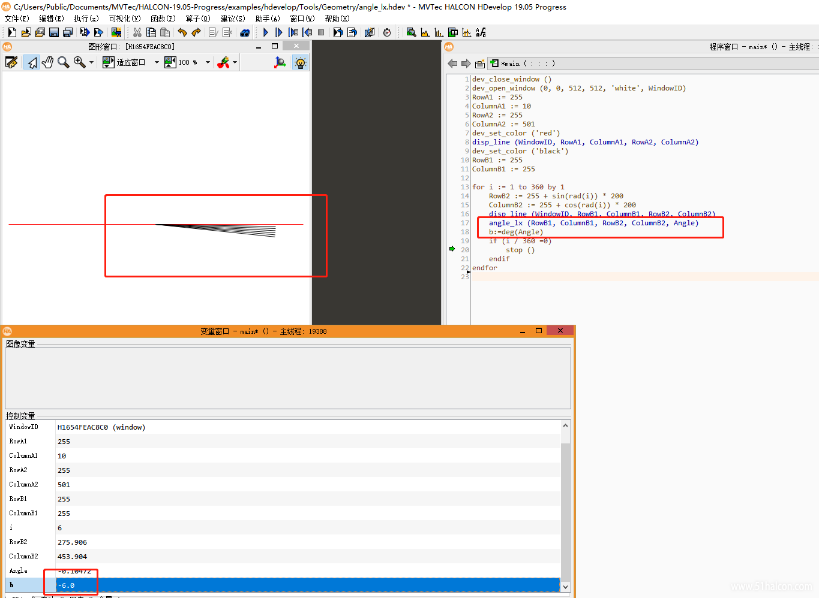Open a program file from the toolbar

[26, 32]
